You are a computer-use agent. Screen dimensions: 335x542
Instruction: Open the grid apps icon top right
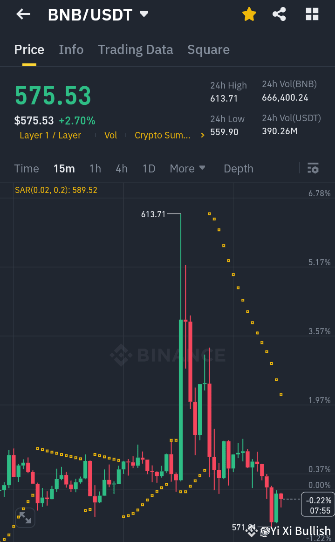pyautogui.click(x=311, y=14)
